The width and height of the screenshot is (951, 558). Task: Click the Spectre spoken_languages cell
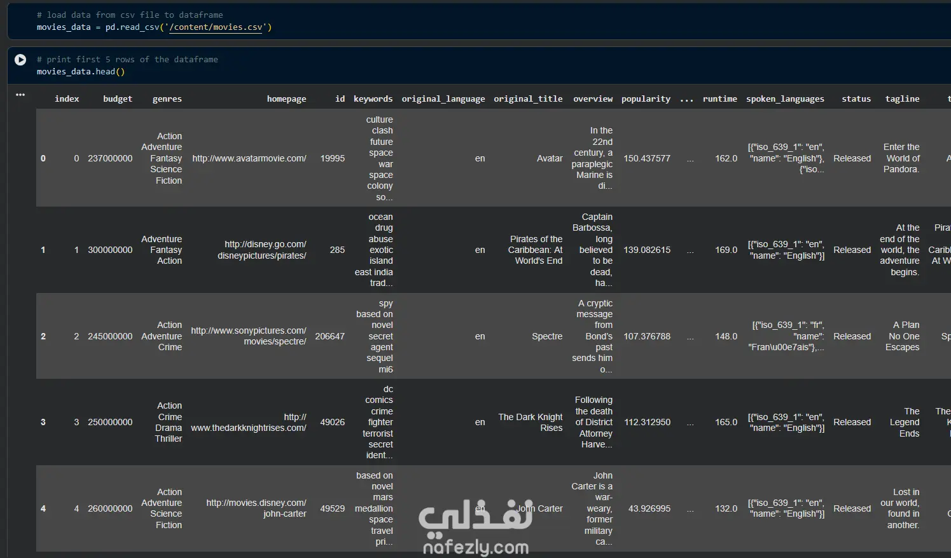click(786, 336)
